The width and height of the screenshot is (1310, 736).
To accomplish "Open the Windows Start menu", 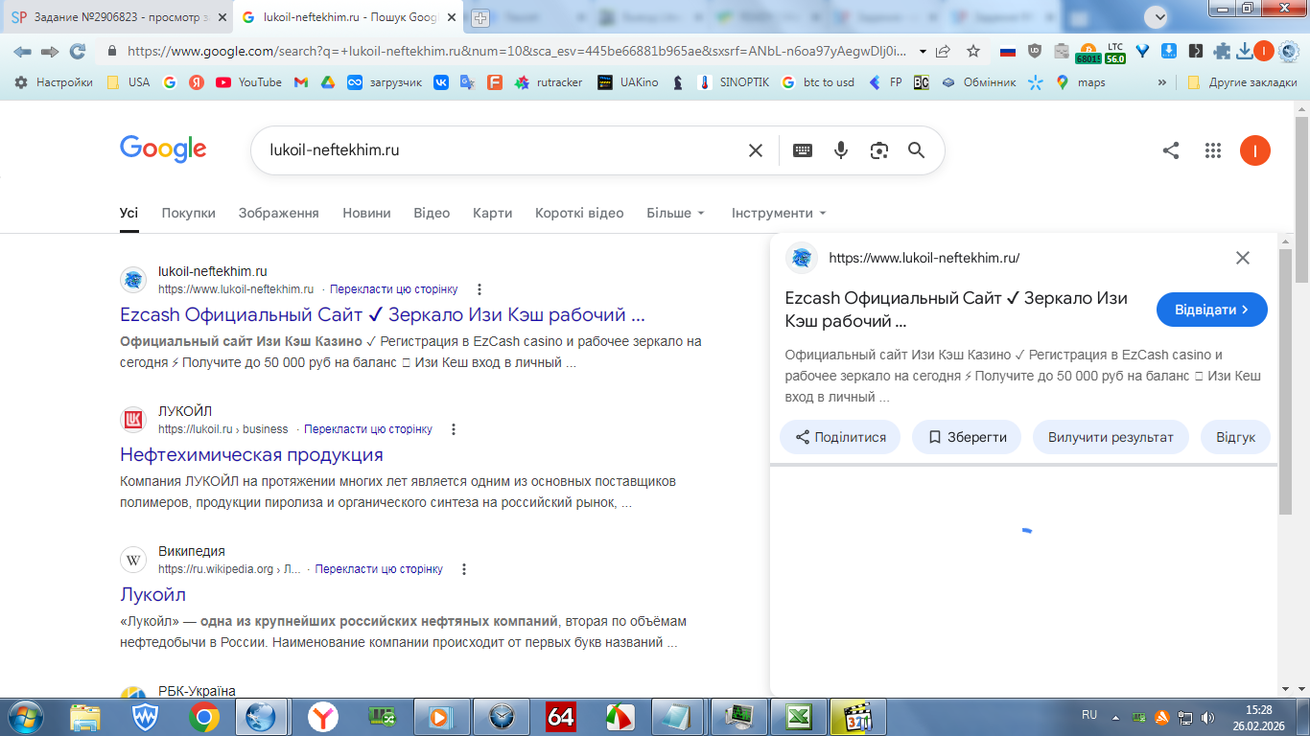I will tap(24, 716).
